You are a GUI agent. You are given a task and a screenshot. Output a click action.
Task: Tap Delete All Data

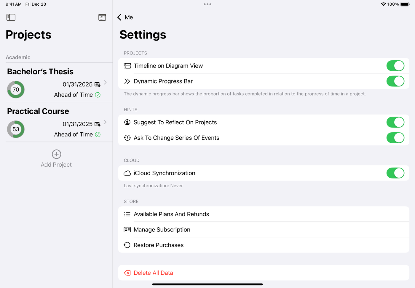264,273
